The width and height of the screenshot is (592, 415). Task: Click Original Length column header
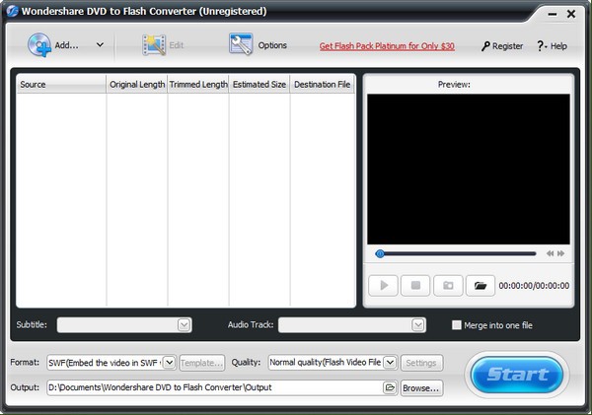coord(137,84)
